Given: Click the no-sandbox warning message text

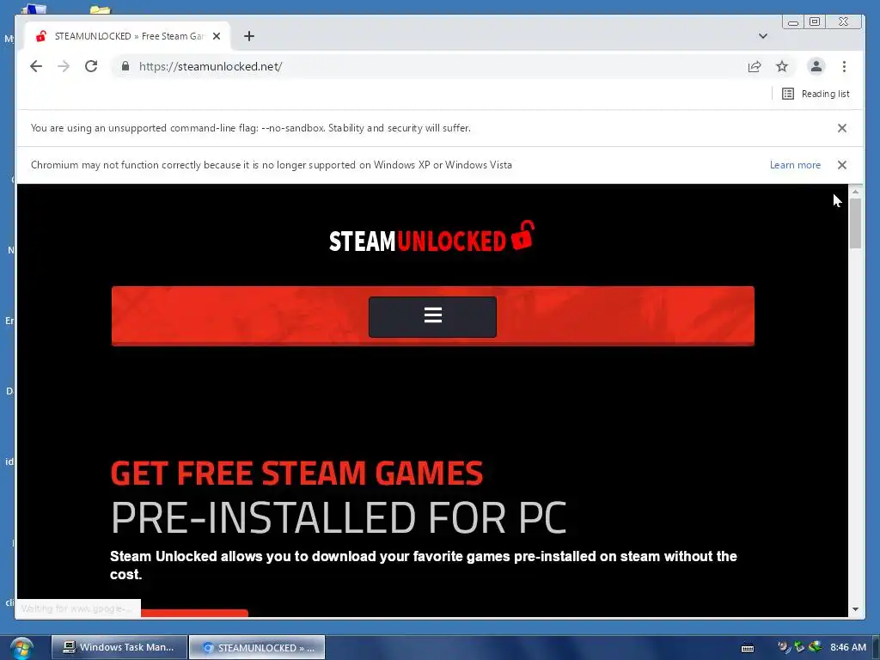Looking at the screenshot, I should (x=250, y=128).
